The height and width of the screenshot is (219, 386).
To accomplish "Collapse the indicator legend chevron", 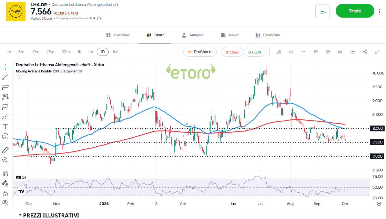I will (x=20, y=78).
